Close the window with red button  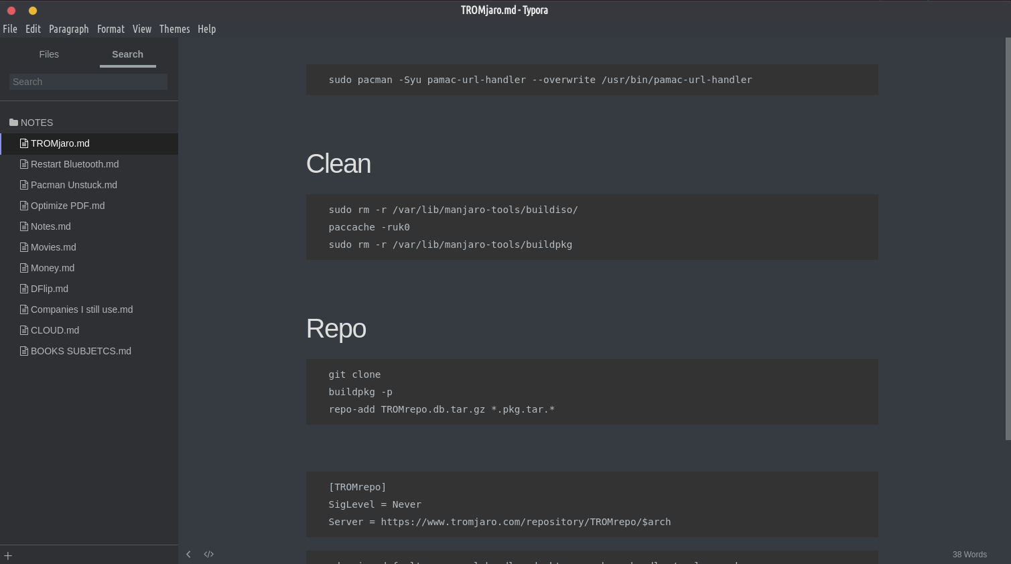pos(11,10)
